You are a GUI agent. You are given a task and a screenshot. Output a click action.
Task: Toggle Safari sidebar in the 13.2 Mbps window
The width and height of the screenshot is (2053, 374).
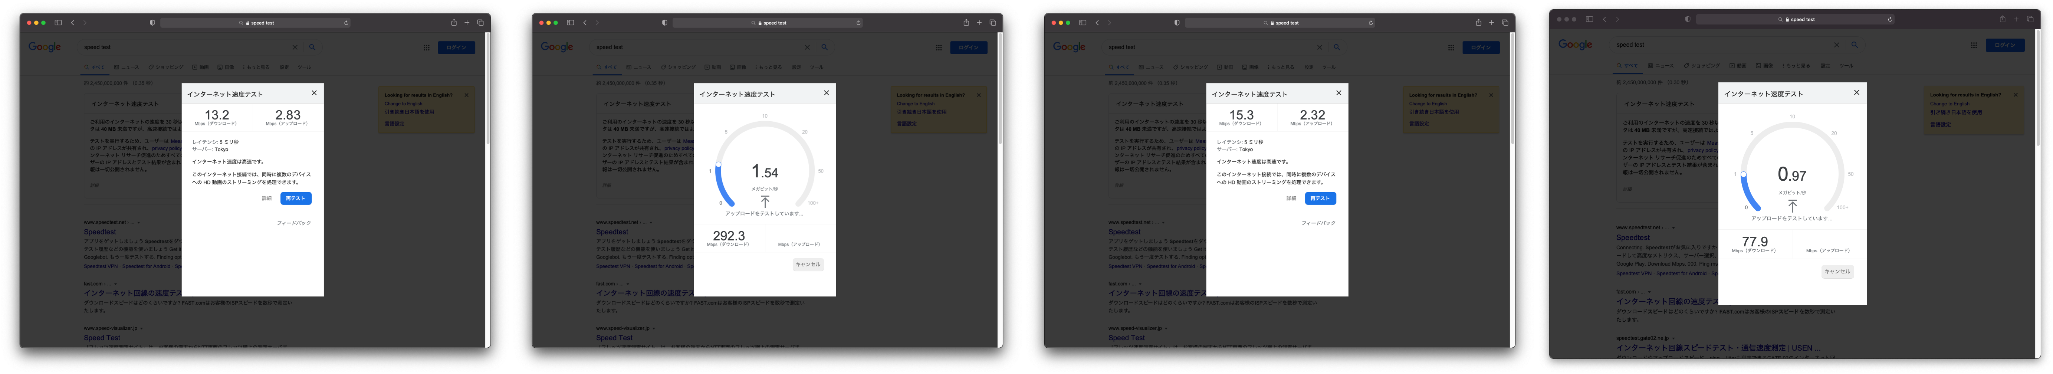coord(58,22)
